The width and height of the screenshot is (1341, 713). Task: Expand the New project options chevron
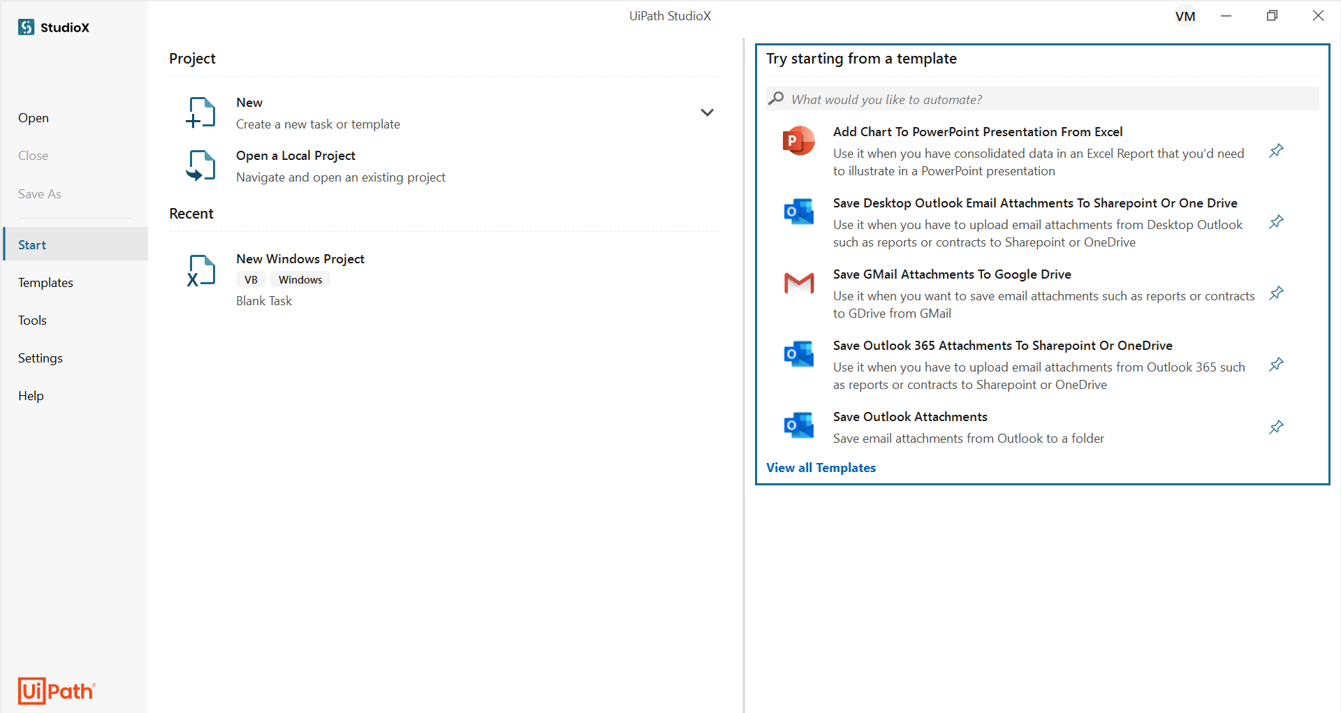(x=707, y=112)
